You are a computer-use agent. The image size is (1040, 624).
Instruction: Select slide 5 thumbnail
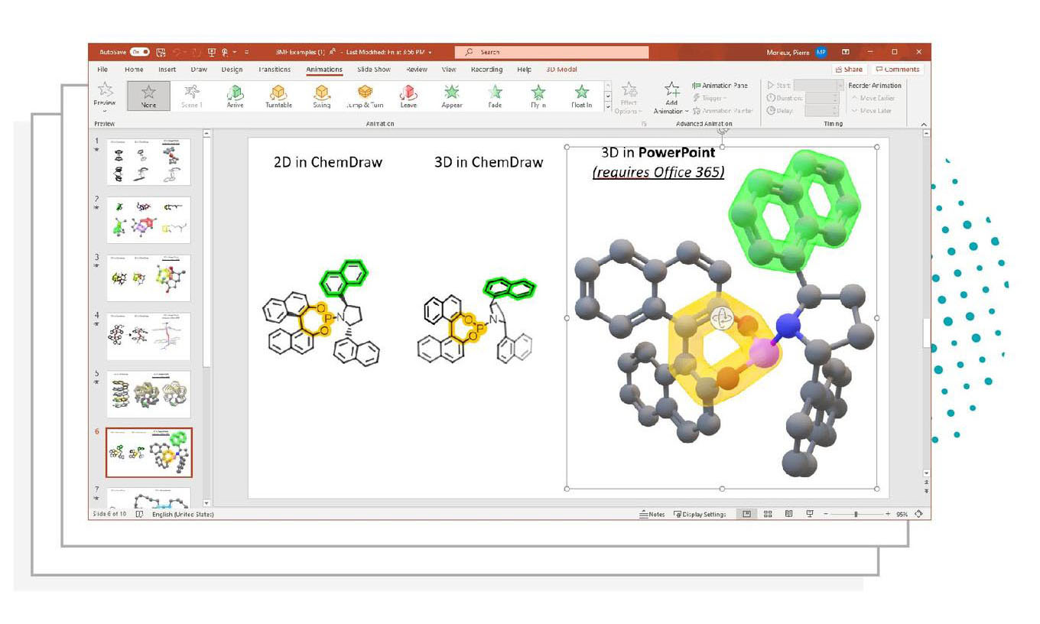click(x=149, y=395)
